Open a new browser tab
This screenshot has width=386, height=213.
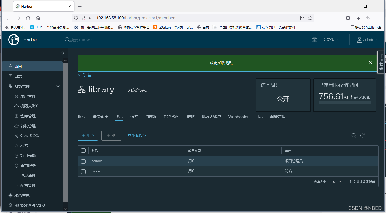pyautogui.click(x=80, y=6)
